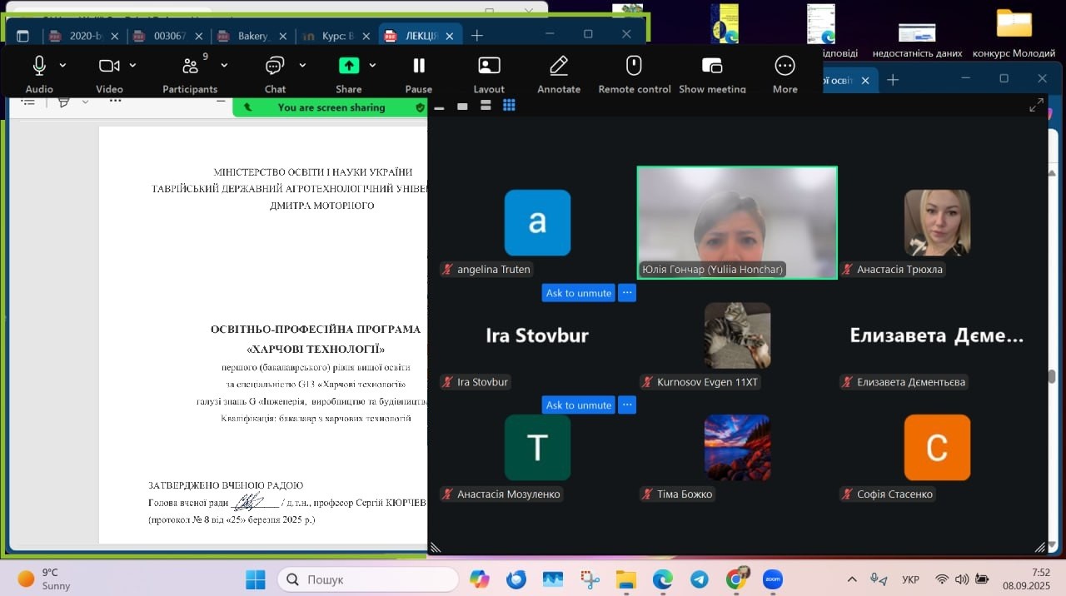Click the Show meeting icon
Screen dimensions: 1066x596
pyautogui.click(x=712, y=67)
